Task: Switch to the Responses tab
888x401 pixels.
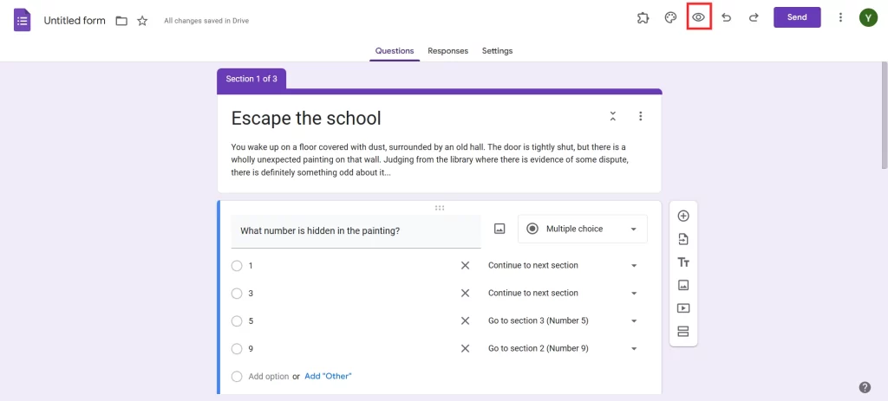Action: click(447, 51)
